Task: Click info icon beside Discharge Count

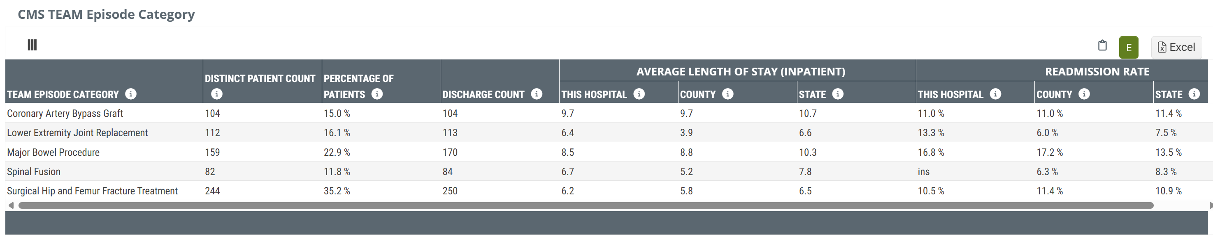Action: point(536,94)
